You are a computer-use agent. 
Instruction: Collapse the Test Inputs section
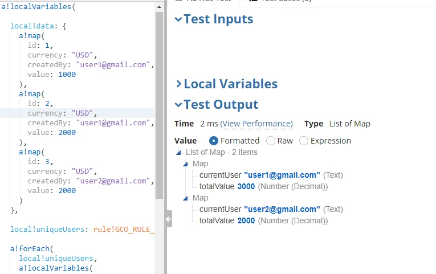(178, 19)
